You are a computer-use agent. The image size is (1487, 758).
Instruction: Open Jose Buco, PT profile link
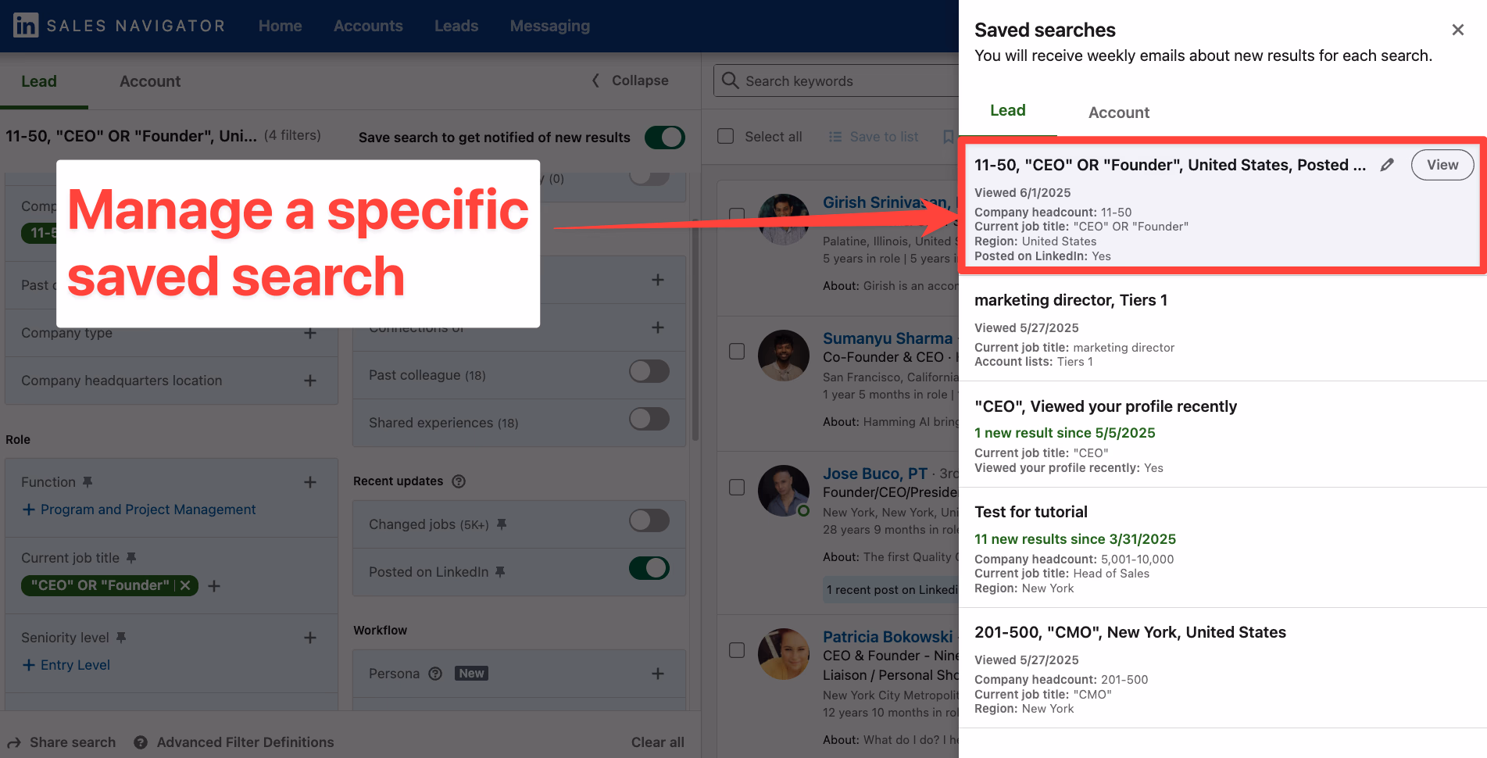[x=874, y=474]
